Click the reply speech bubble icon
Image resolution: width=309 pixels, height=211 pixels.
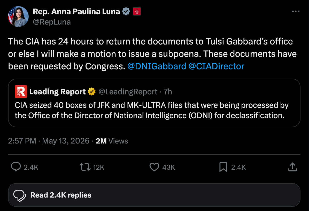pos(16,167)
